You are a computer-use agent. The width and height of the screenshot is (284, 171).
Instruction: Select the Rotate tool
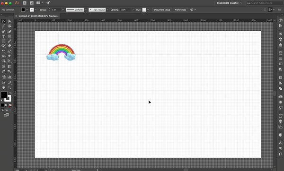point(3,51)
